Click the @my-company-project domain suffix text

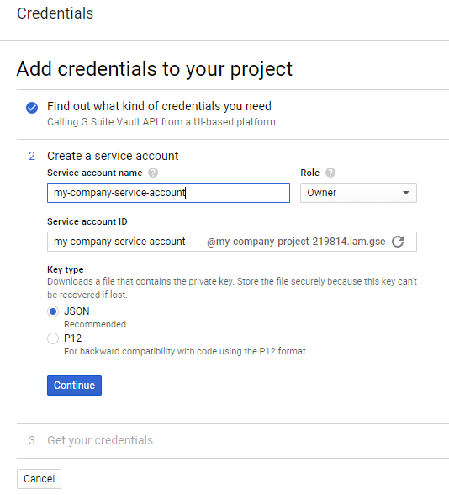[x=296, y=242]
